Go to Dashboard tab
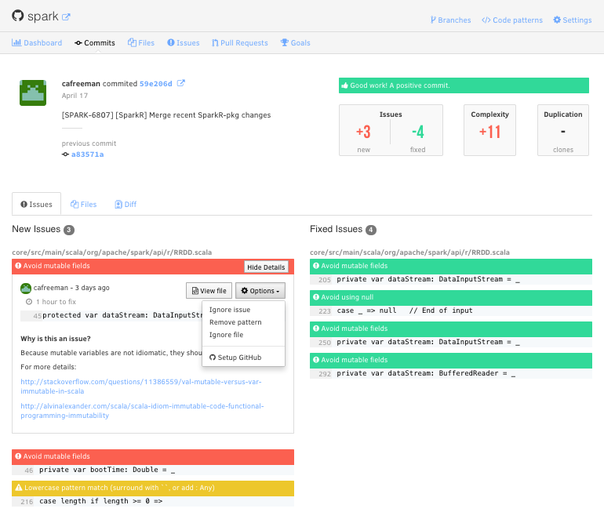Viewport: 604px width, 523px height. point(37,43)
